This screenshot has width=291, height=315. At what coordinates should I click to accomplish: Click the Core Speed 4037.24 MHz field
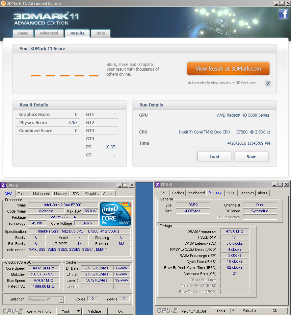(x=44, y=268)
